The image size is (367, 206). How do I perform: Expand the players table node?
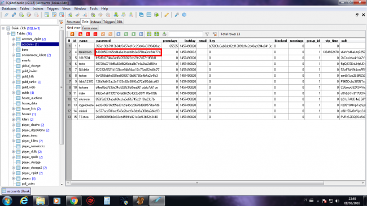(x=14, y=178)
